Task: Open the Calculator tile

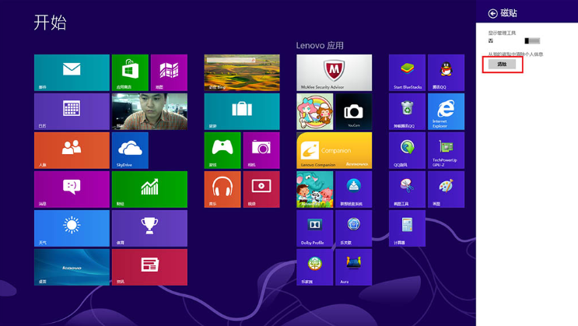Action: pyautogui.click(x=407, y=228)
